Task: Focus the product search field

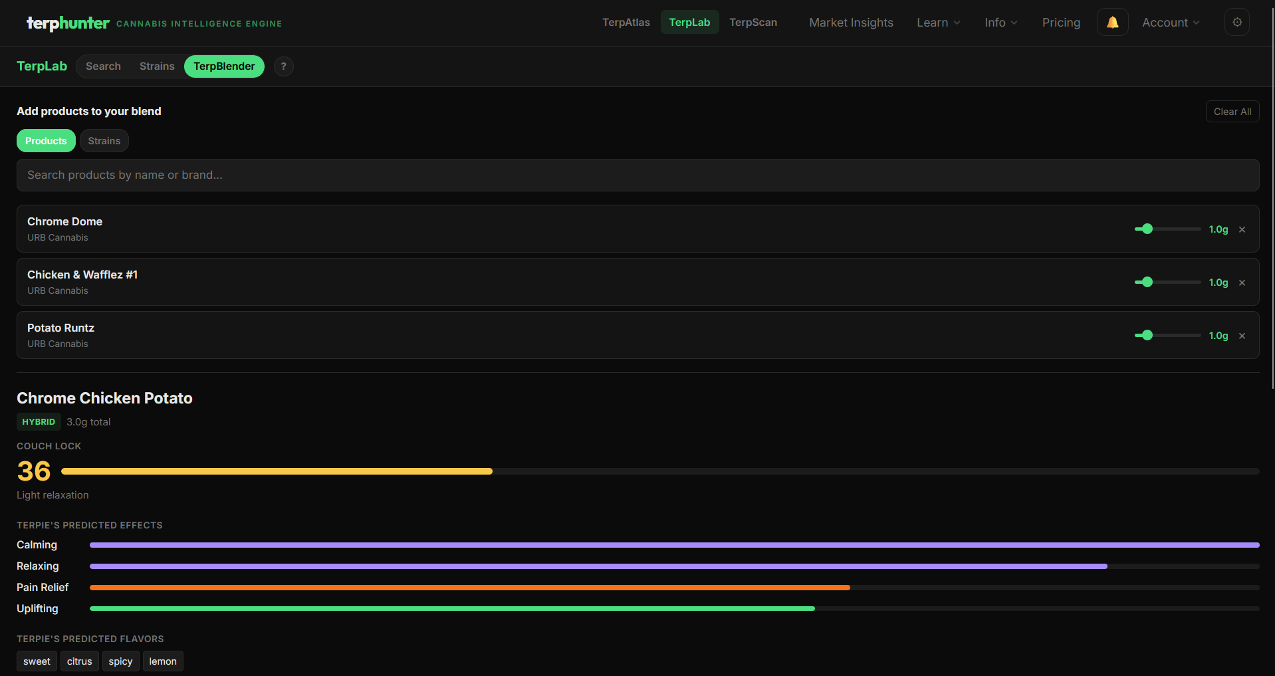Action: (x=637, y=175)
